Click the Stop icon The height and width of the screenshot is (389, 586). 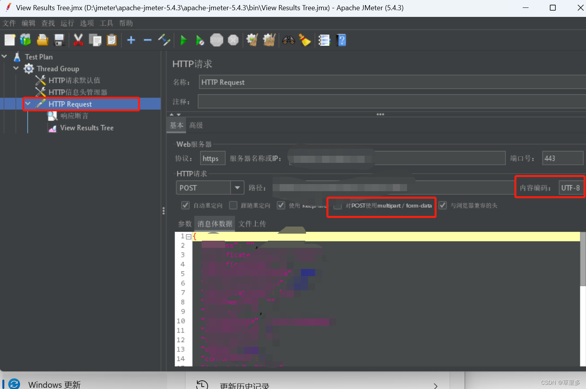(x=217, y=40)
